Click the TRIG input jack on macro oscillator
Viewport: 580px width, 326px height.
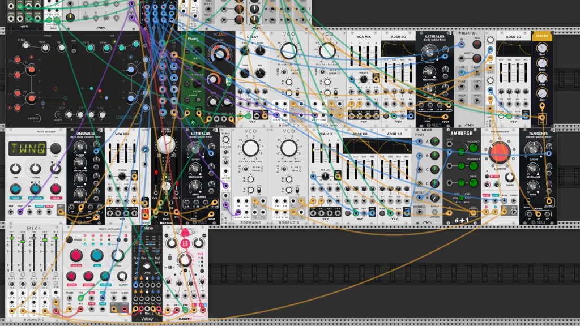point(11,212)
